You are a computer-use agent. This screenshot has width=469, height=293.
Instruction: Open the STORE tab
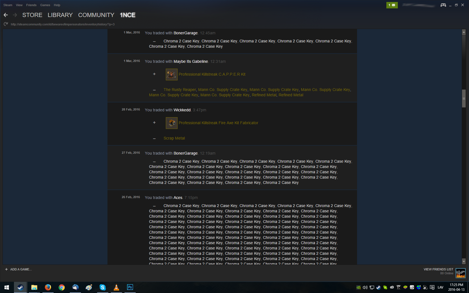[32, 15]
